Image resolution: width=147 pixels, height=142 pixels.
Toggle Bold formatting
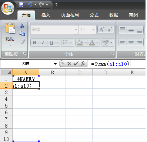click(x=35, y=43)
